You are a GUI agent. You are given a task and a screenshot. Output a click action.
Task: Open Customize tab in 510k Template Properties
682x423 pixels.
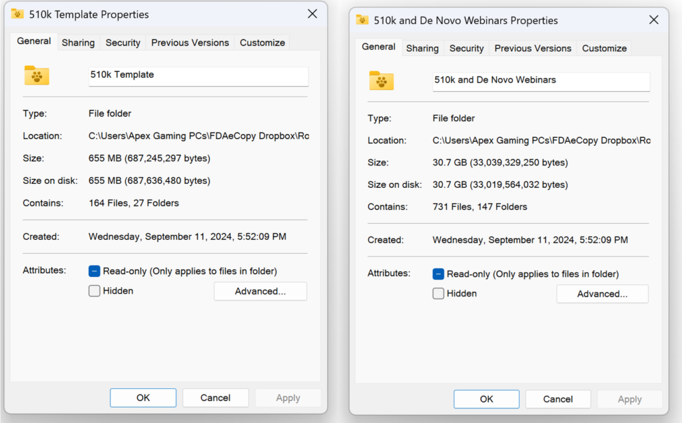coord(262,43)
